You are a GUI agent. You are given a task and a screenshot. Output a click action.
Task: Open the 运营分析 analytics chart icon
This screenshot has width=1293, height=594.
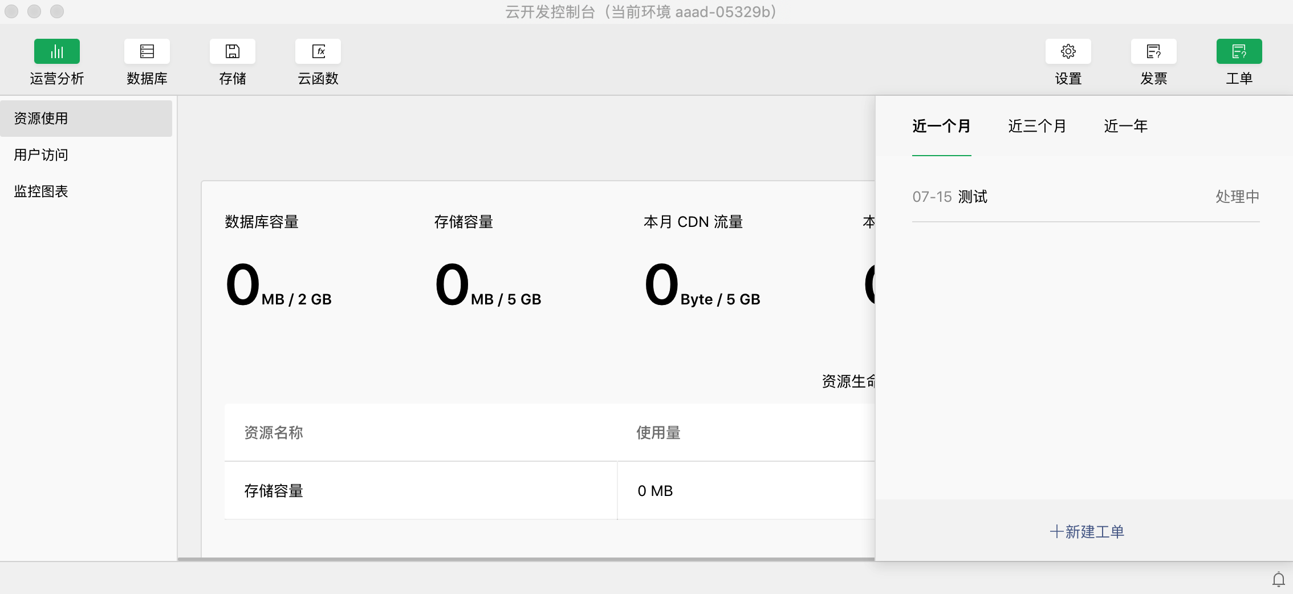point(56,52)
